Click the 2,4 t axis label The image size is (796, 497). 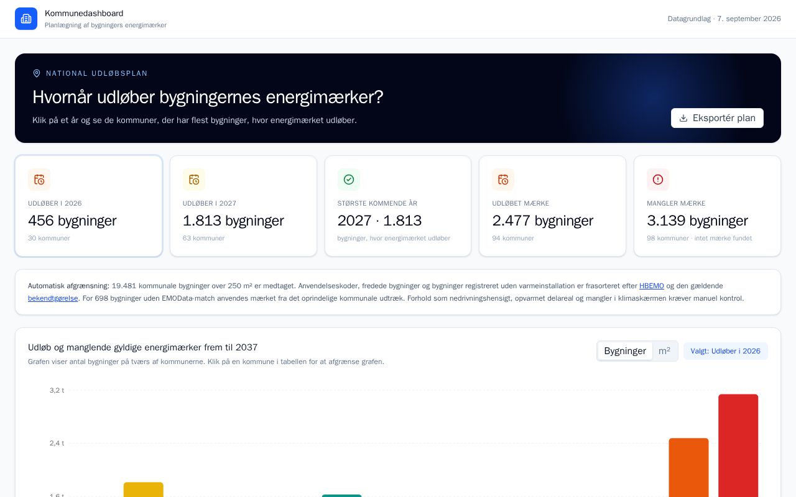tap(57, 443)
